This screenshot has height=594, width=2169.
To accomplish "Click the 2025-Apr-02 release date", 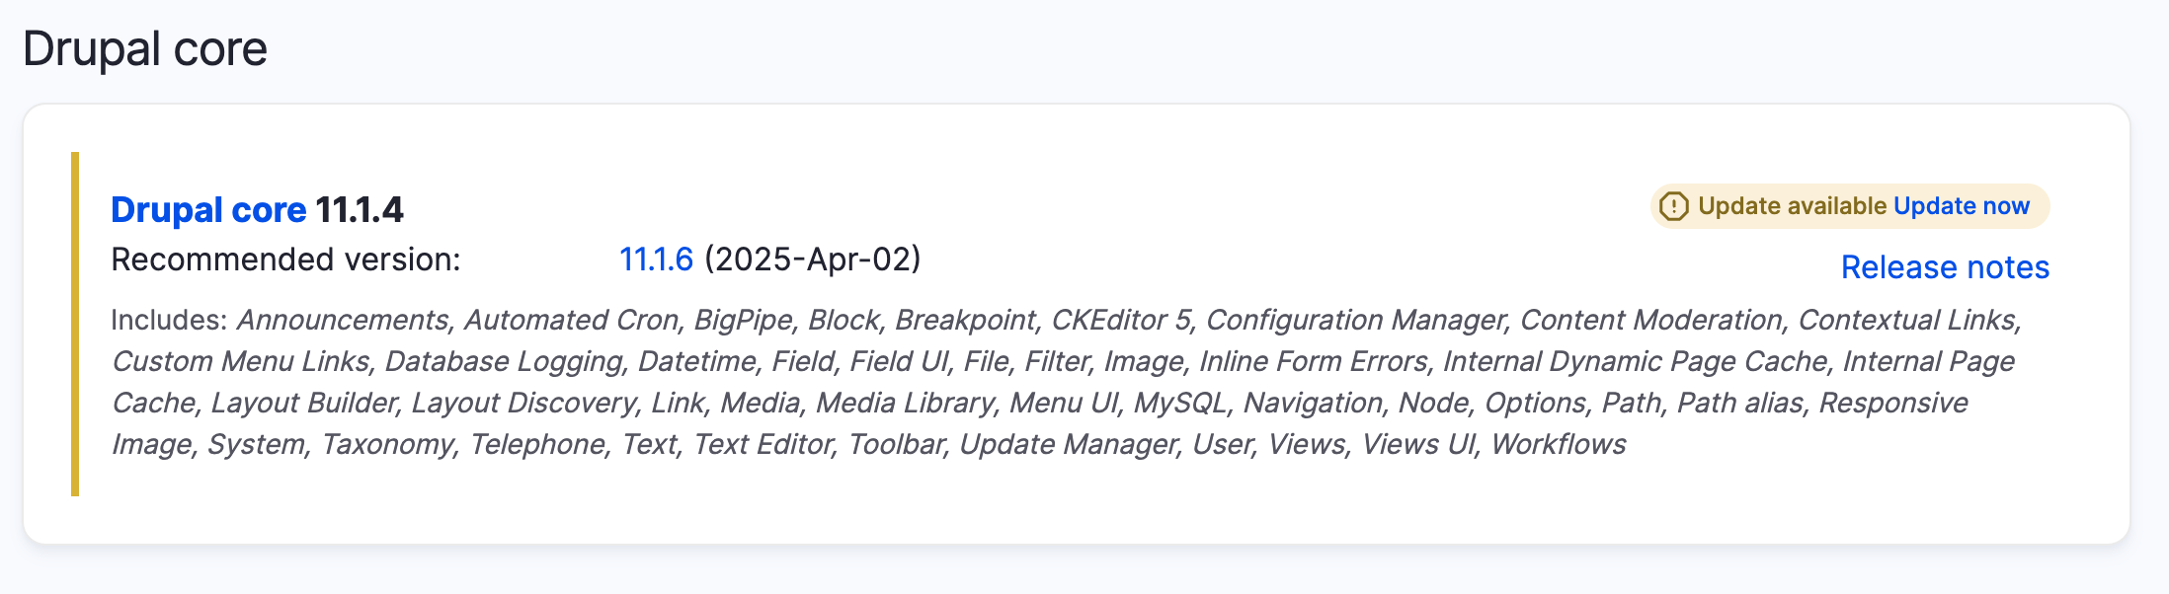I will (x=812, y=260).
